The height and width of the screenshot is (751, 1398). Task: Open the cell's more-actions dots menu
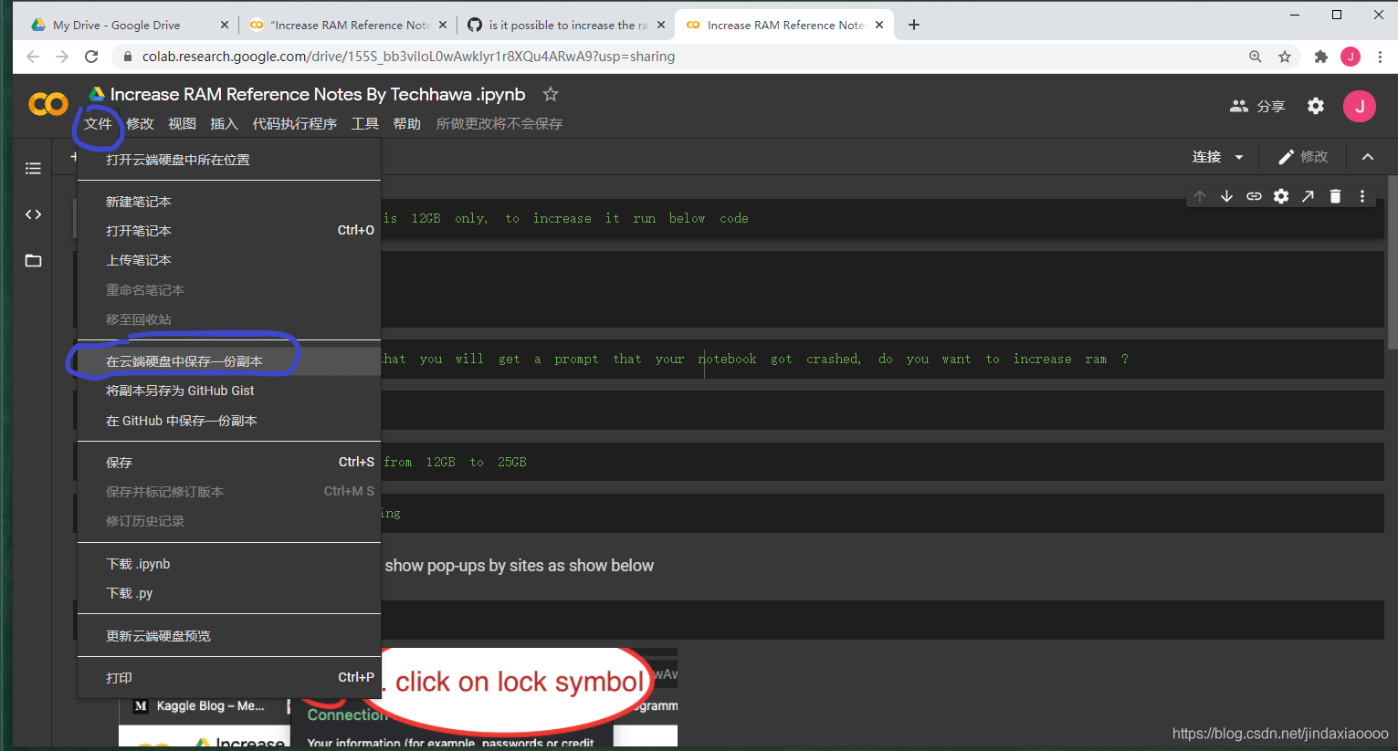point(1361,195)
